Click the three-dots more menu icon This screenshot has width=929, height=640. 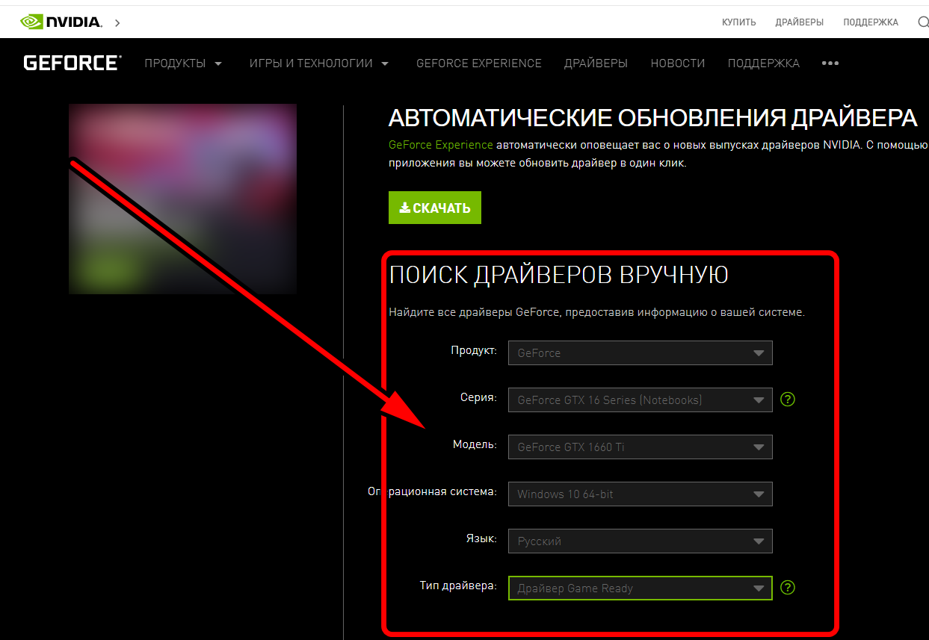[830, 63]
